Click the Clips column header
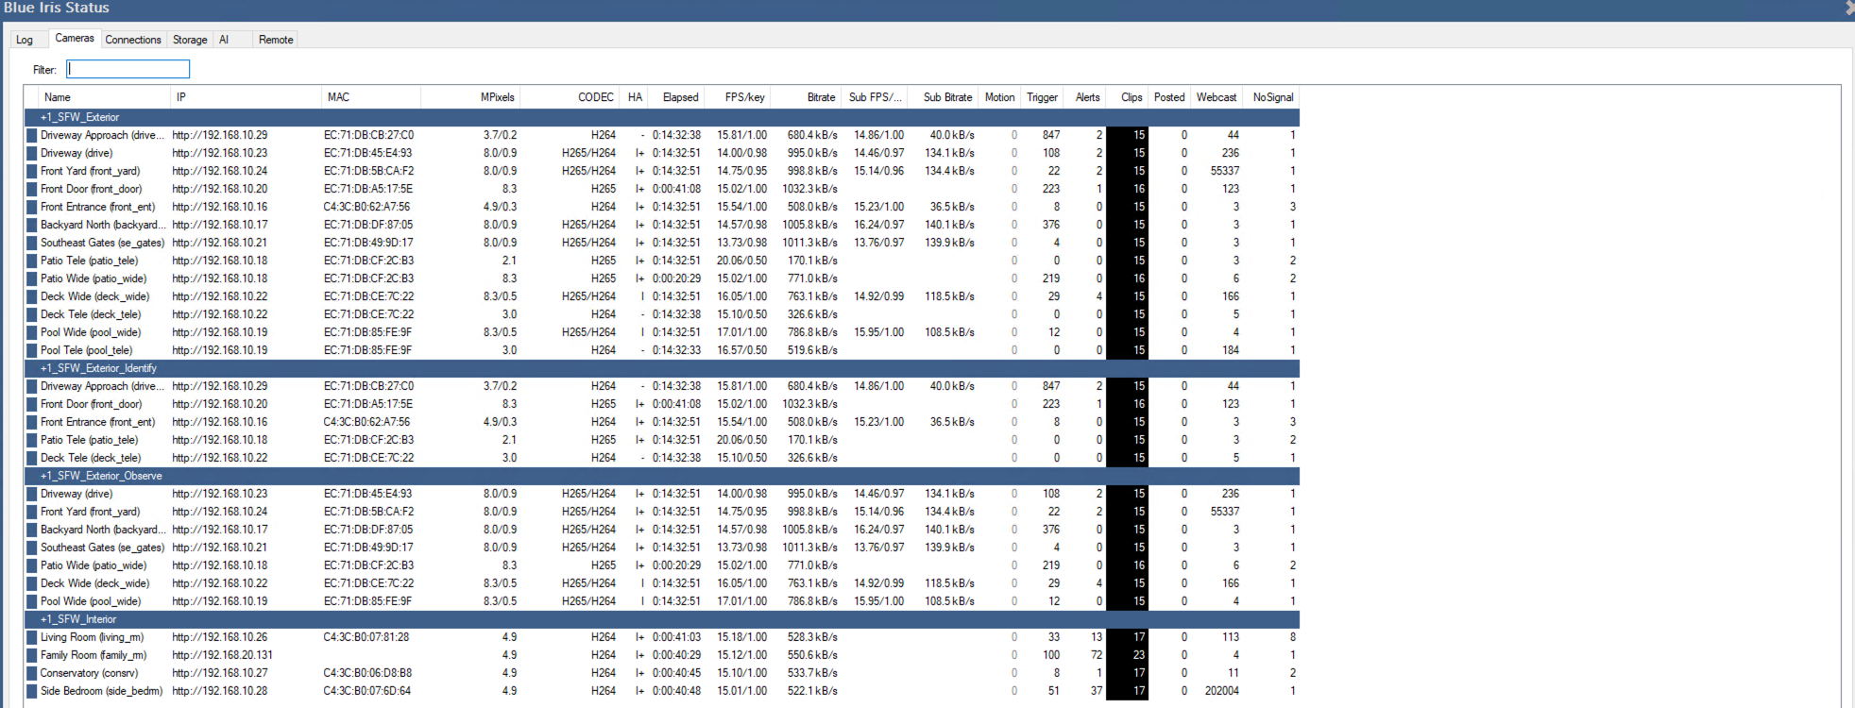Screen dimensions: 1855x708 pyautogui.click(x=1128, y=97)
